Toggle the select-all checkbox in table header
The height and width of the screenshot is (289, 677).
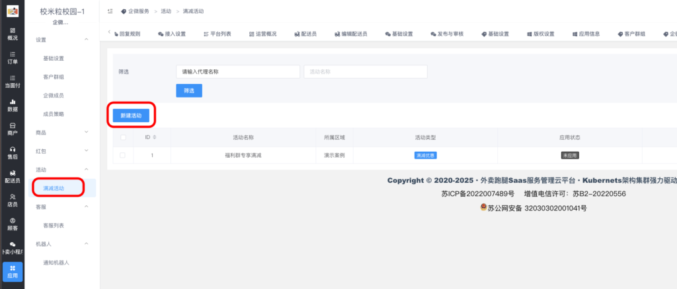[x=122, y=137]
